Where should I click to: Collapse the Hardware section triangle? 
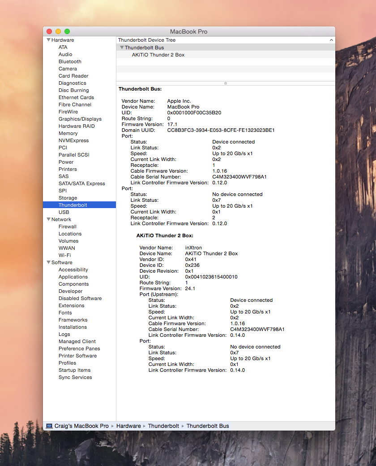tap(48, 40)
